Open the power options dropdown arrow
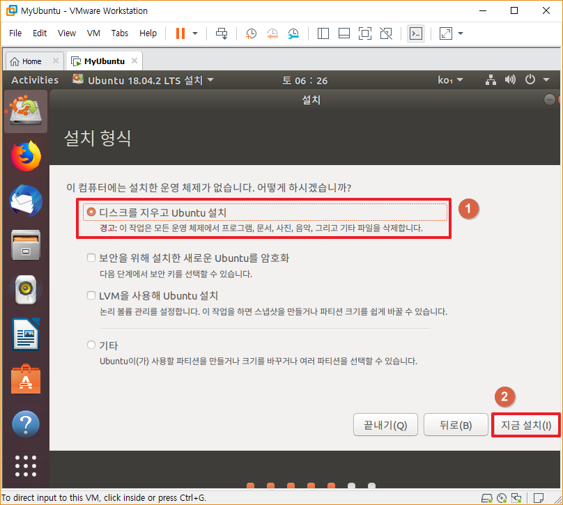Screen dimensions: 563x505 click(195, 33)
